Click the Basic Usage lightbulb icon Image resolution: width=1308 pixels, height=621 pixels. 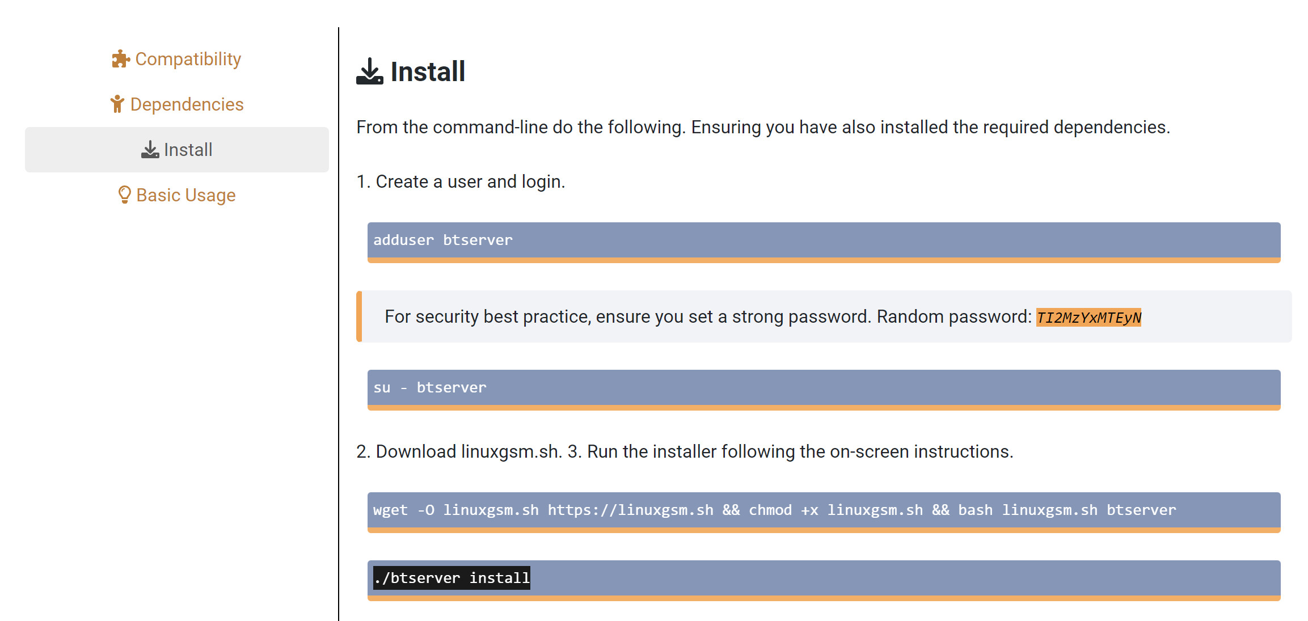[124, 195]
